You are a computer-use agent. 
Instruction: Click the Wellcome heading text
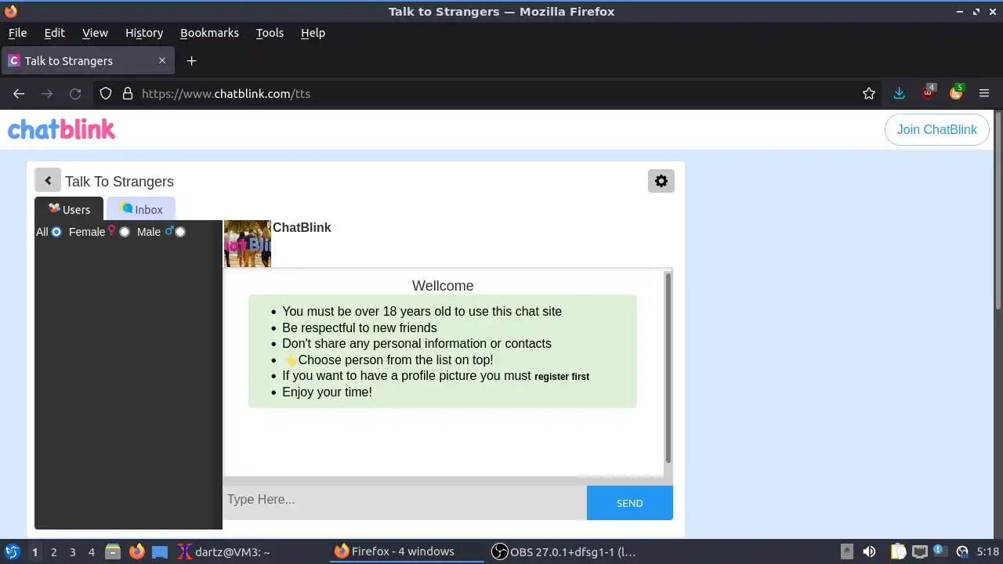click(443, 286)
